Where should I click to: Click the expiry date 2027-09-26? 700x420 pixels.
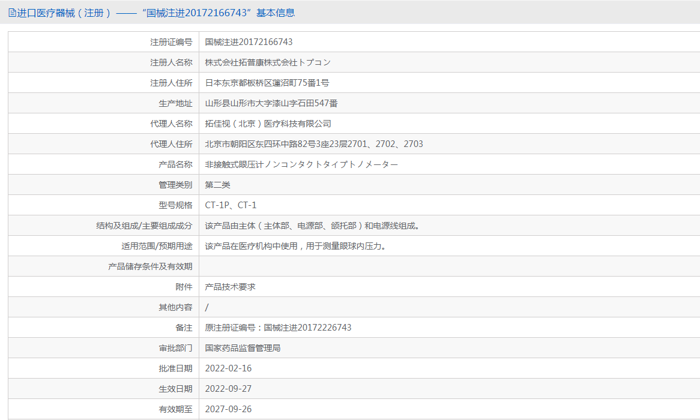pos(228,409)
